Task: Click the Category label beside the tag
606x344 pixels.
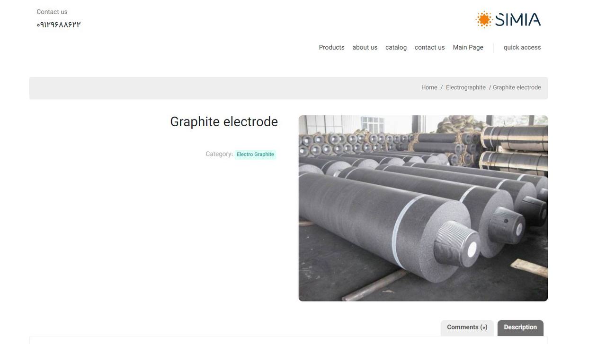Action: click(x=219, y=154)
